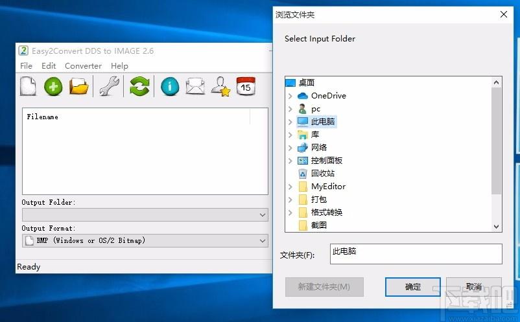Click the pc user account icon
Screen dimensions: 520x322
(x=302, y=109)
